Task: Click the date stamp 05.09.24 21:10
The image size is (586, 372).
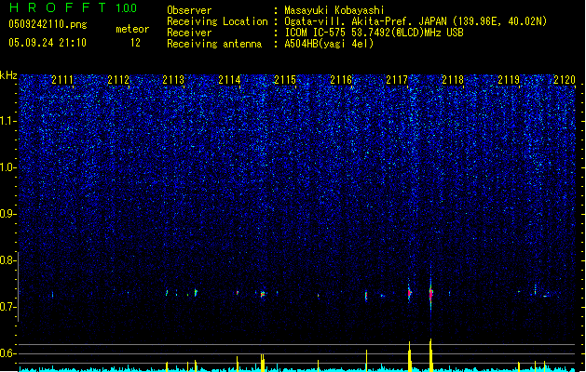Action: [48, 43]
